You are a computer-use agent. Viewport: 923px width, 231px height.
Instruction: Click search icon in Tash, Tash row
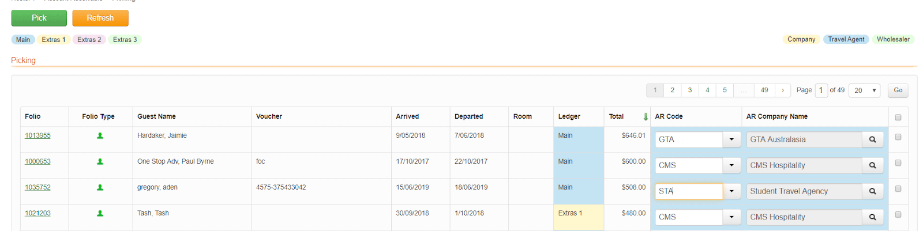point(872,217)
